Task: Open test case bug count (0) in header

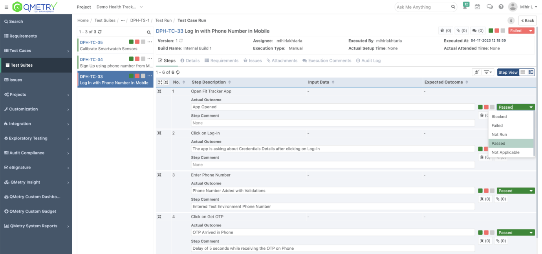Action: pos(446,31)
